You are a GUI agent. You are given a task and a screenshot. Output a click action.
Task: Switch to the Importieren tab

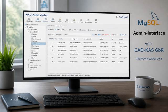click(x=101, y=30)
